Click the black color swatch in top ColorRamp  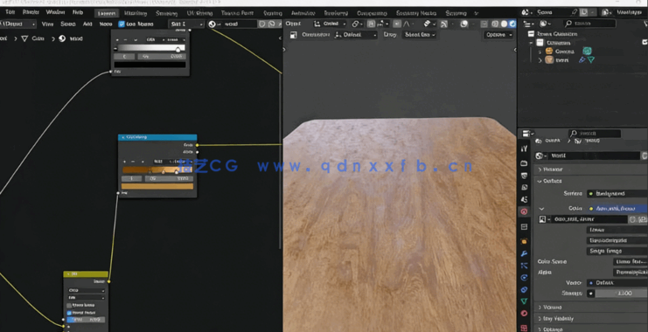[150, 65]
